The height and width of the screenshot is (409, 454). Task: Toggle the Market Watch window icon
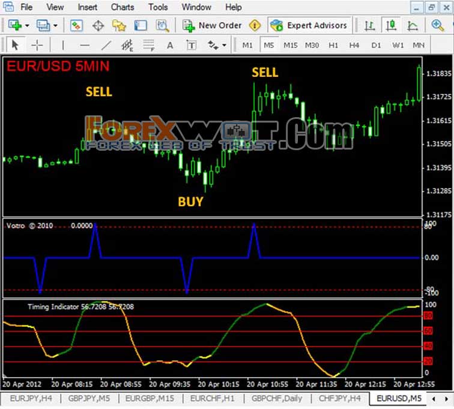point(76,25)
